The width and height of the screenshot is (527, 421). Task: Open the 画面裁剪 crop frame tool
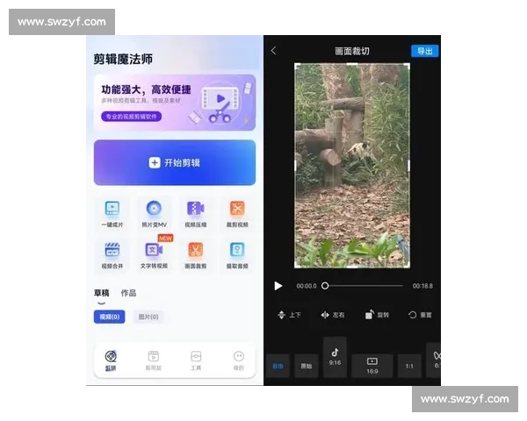pyautogui.click(x=195, y=253)
